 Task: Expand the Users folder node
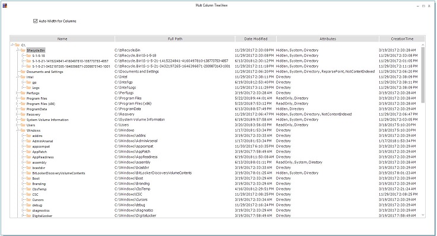(18, 125)
